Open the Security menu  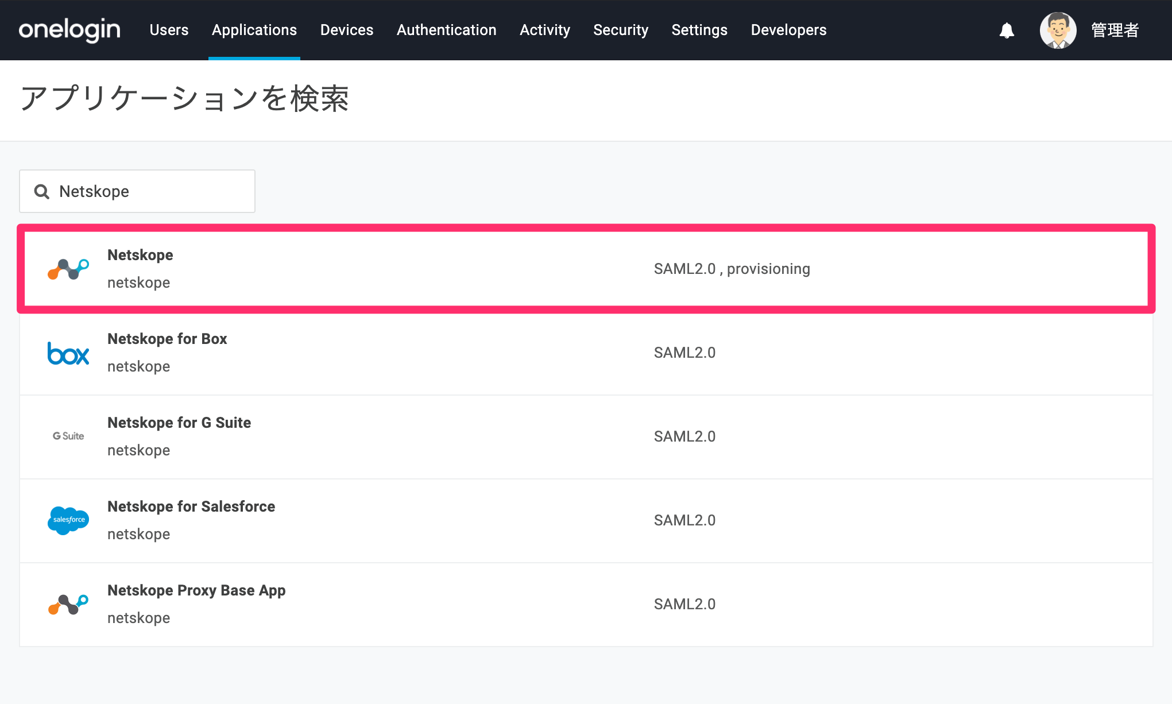(x=621, y=30)
